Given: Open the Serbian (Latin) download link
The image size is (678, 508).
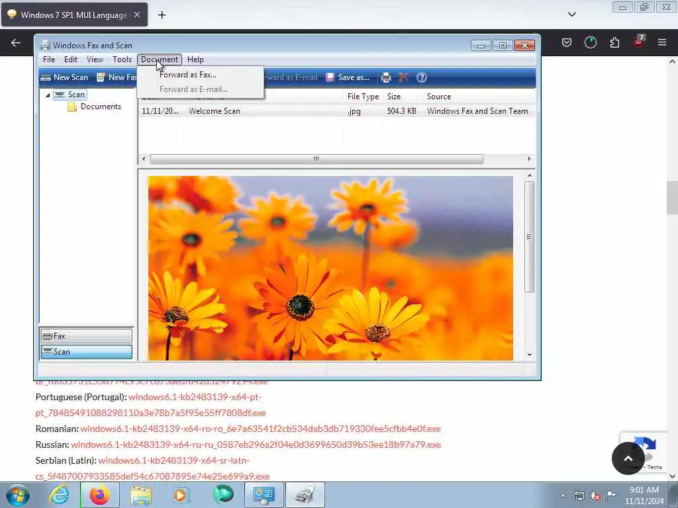Looking at the screenshot, I should click(x=153, y=468).
